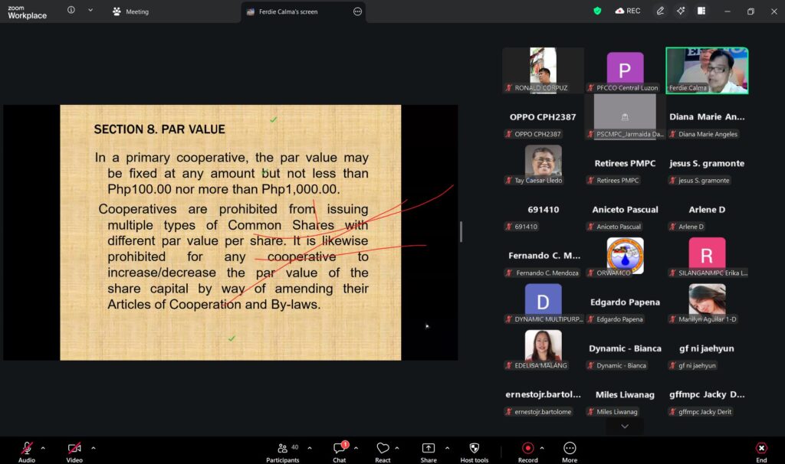Screen dimensions: 785x464
Task: Expand the Audio options caret
Action: [43, 448]
